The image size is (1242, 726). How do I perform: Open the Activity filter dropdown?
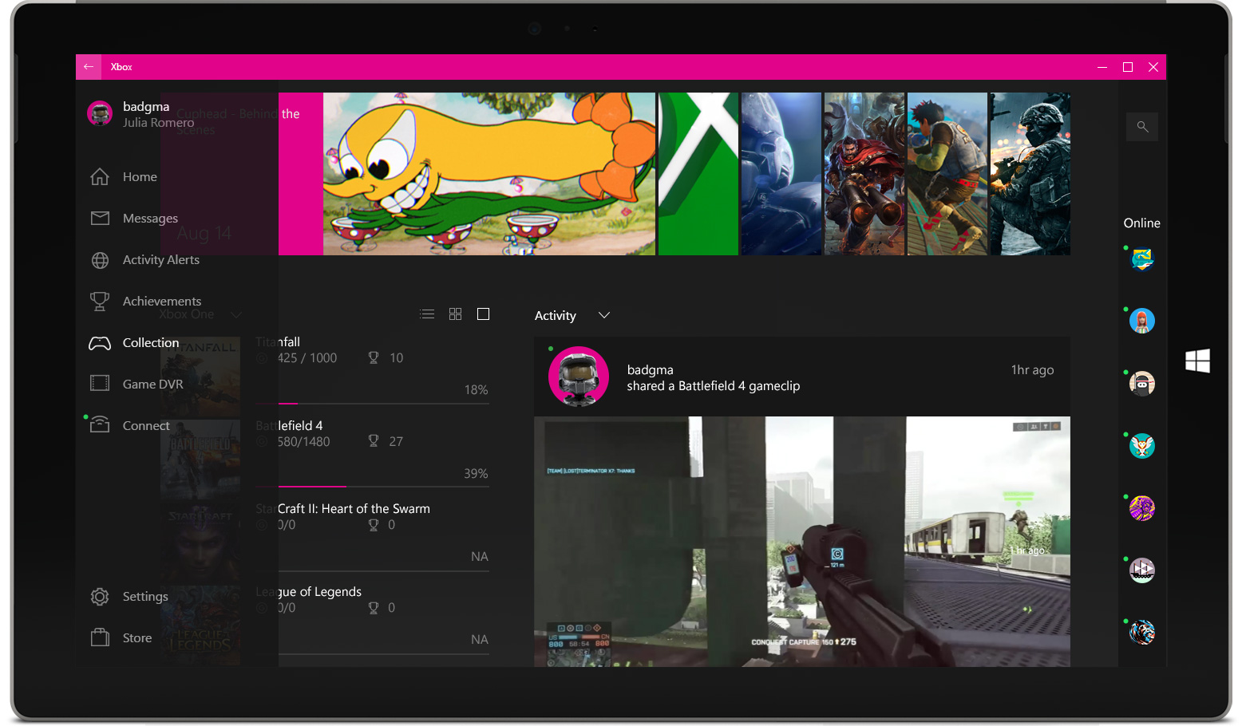point(603,315)
